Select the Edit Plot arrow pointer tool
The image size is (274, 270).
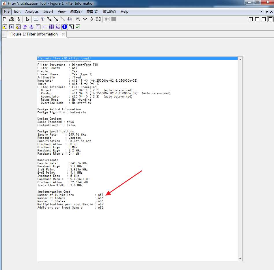27,19
